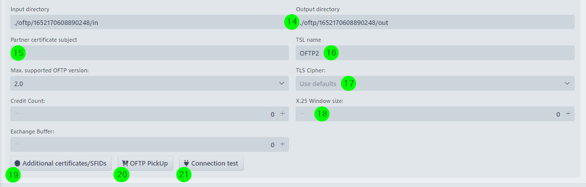Start the OFTP PickUp

point(145,163)
